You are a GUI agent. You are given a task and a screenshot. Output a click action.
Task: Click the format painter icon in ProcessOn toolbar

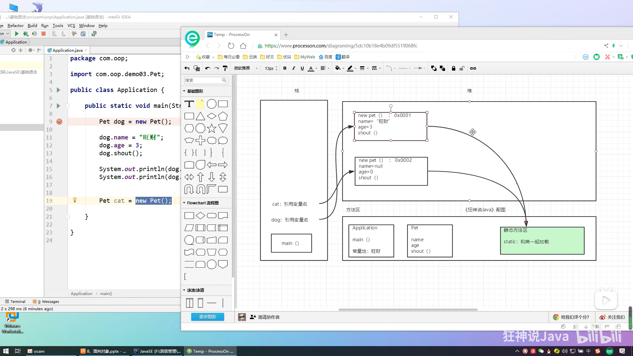coord(225,68)
